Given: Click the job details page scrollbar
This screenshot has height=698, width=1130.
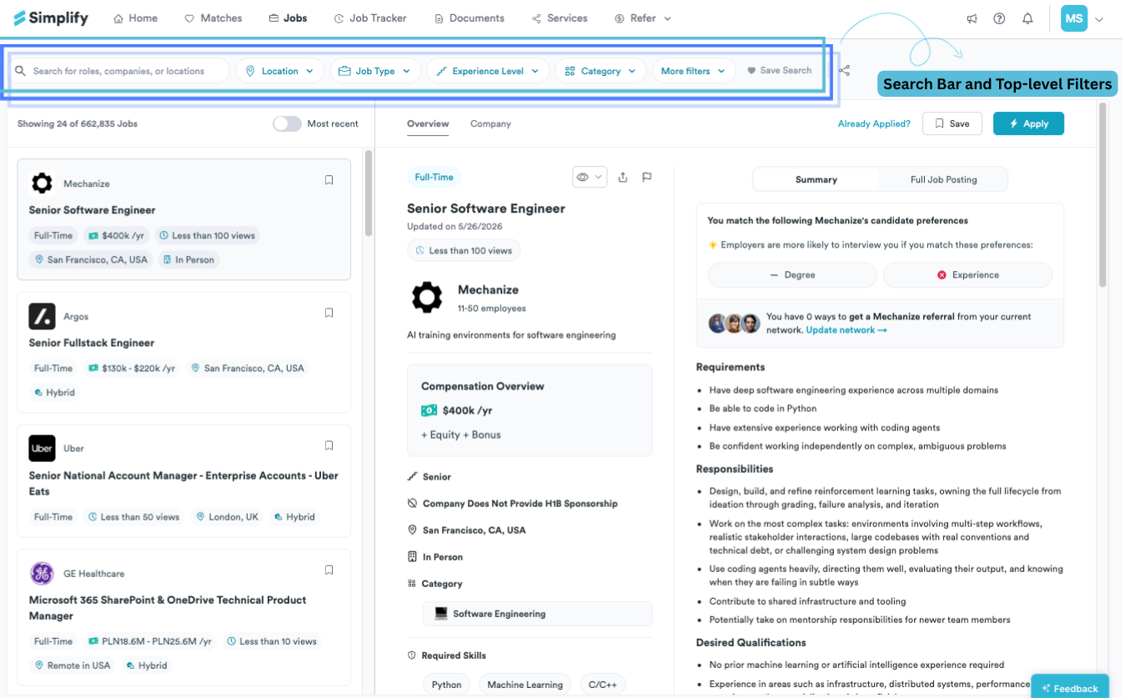Looking at the screenshot, I should click(x=1103, y=194).
